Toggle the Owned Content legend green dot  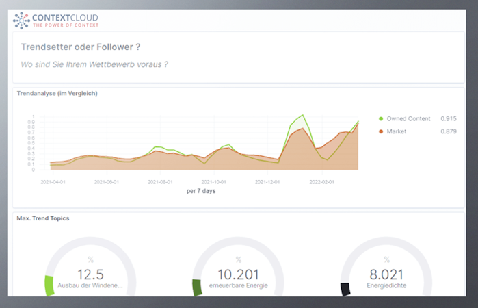(381, 118)
